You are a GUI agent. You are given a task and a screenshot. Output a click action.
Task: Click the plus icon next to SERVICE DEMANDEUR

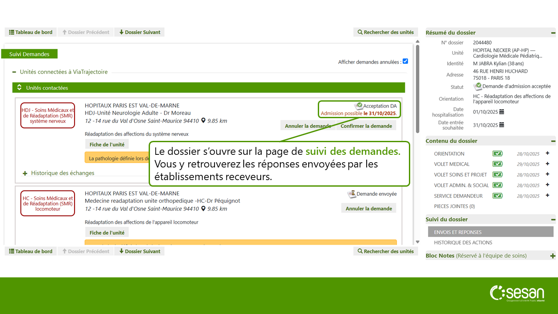[548, 196]
